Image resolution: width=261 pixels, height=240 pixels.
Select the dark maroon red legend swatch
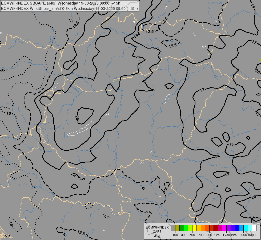point(216,228)
